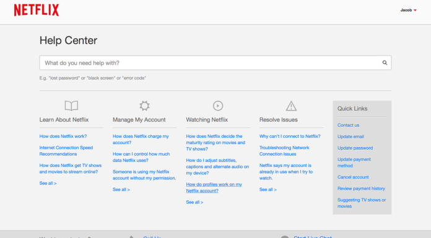The image size is (431, 238).
Task: Open 'How does Netflix charge my account?' link
Action: tap(141, 140)
